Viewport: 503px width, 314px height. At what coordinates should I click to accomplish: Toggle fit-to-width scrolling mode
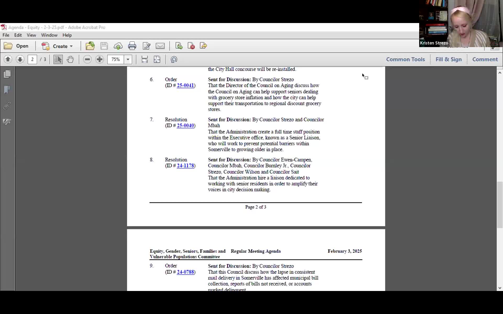point(145,59)
